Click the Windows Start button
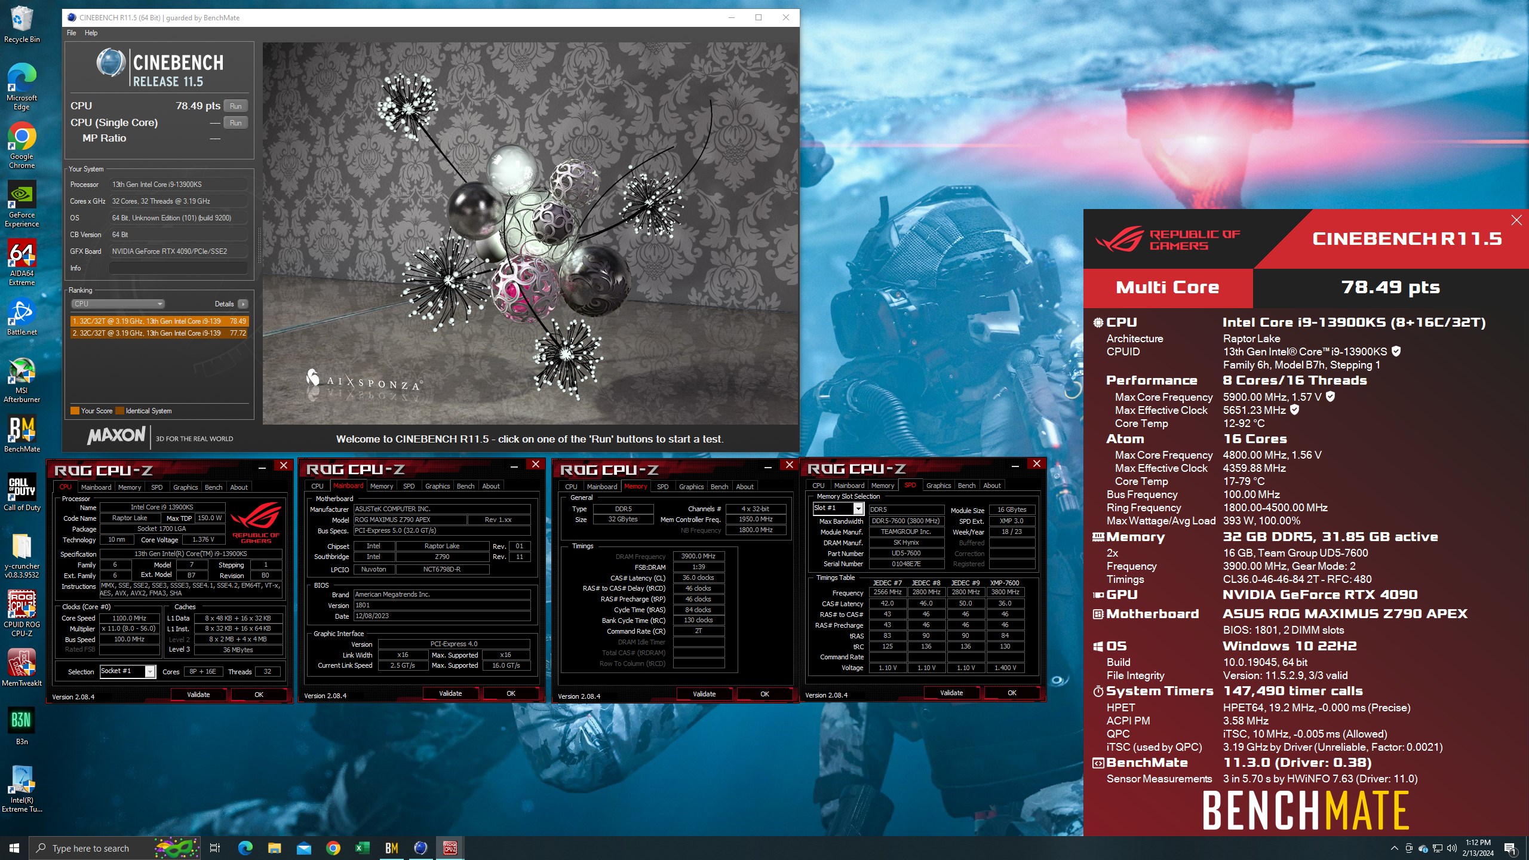 click(x=14, y=848)
